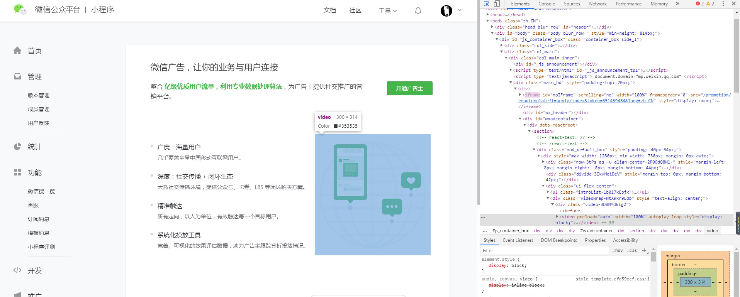Click the 开通广告主 green button
The height and width of the screenshot is (297, 740).
click(409, 88)
